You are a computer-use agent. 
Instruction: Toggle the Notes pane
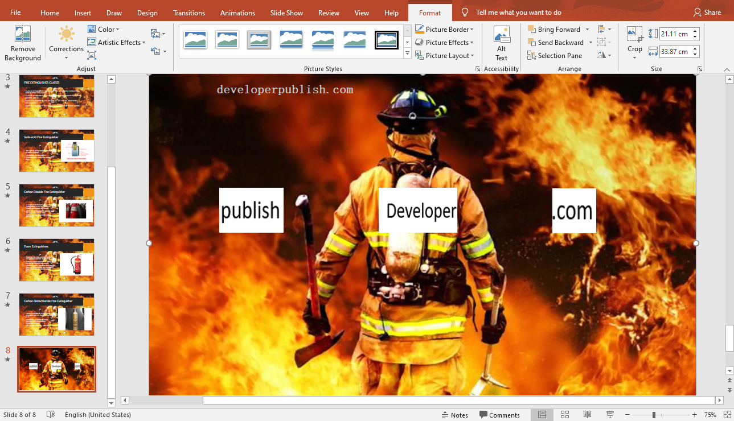click(454, 415)
